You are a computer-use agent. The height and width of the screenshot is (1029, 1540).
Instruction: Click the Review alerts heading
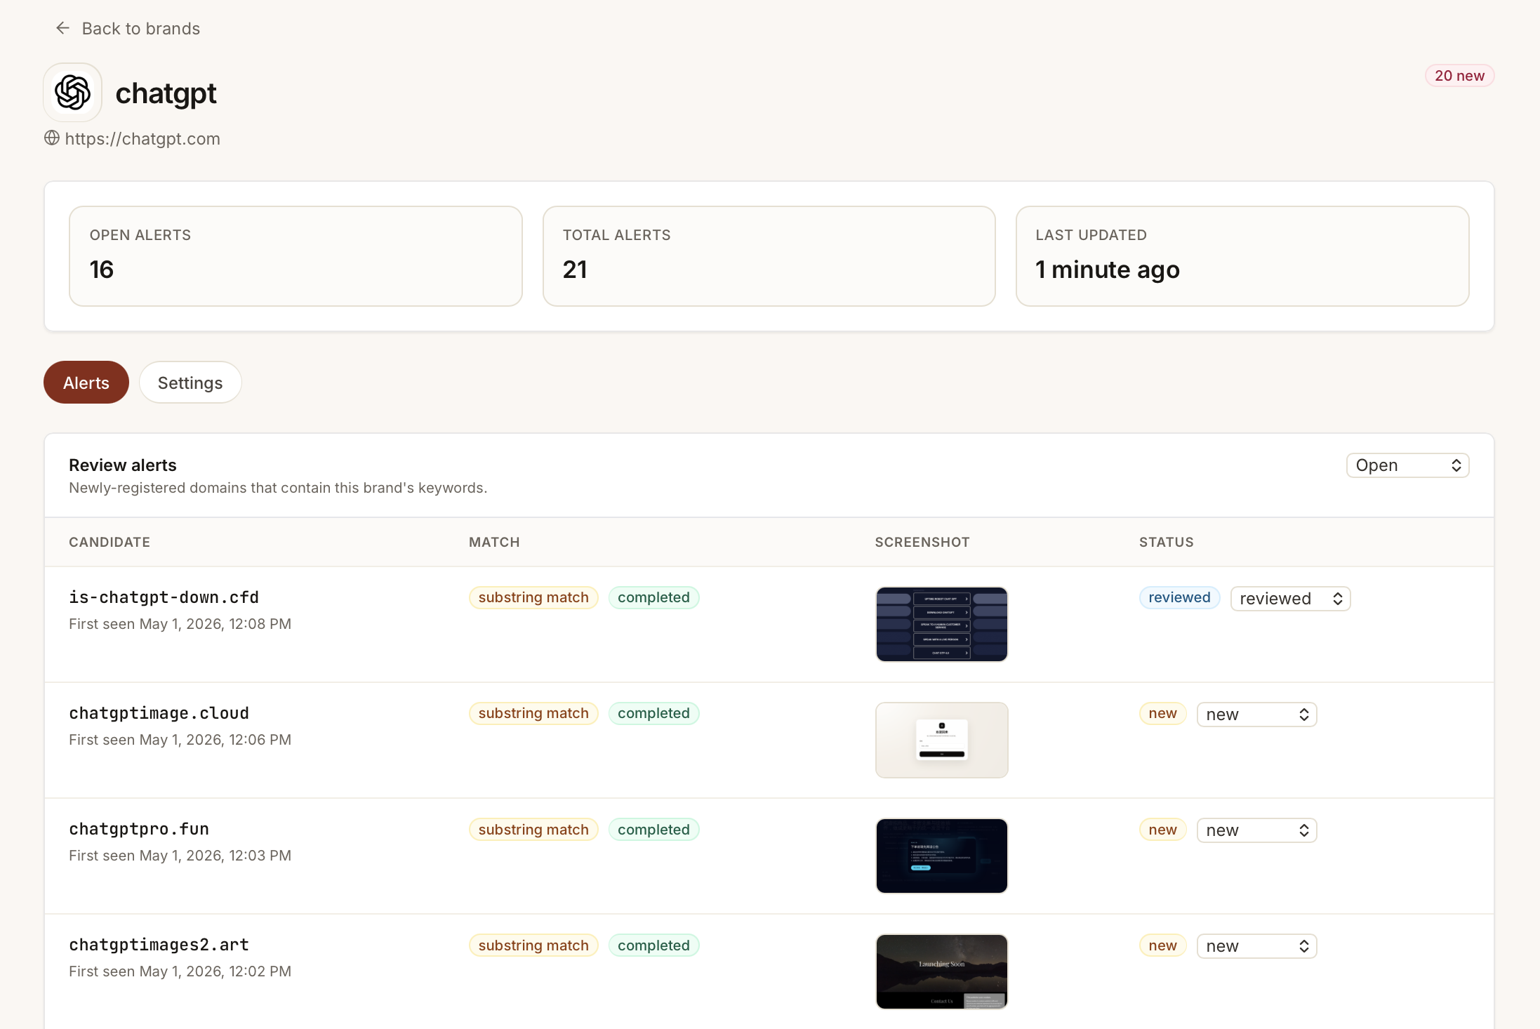[123, 465]
